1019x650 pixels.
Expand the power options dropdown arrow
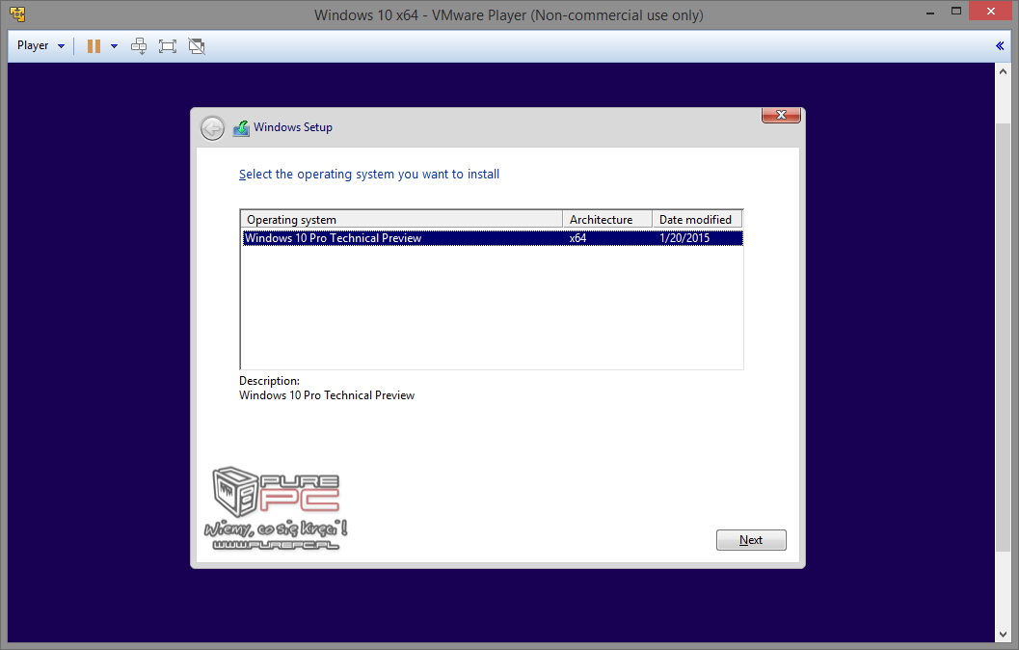click(114, 45)
